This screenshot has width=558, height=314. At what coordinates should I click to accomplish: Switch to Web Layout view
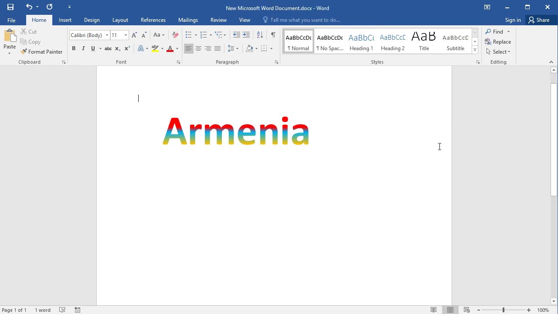(466, 310)
